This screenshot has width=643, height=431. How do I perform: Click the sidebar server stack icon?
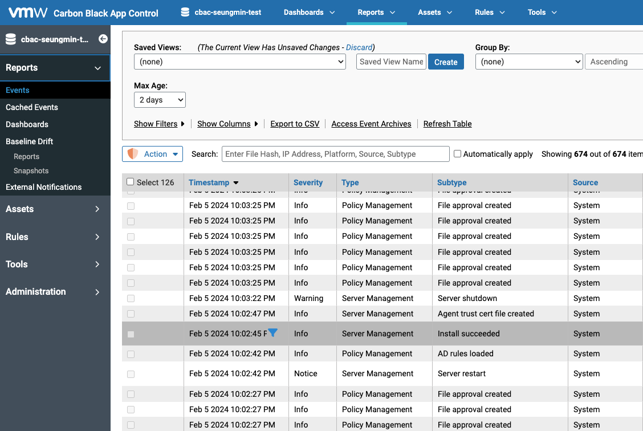tap(11, 39)
